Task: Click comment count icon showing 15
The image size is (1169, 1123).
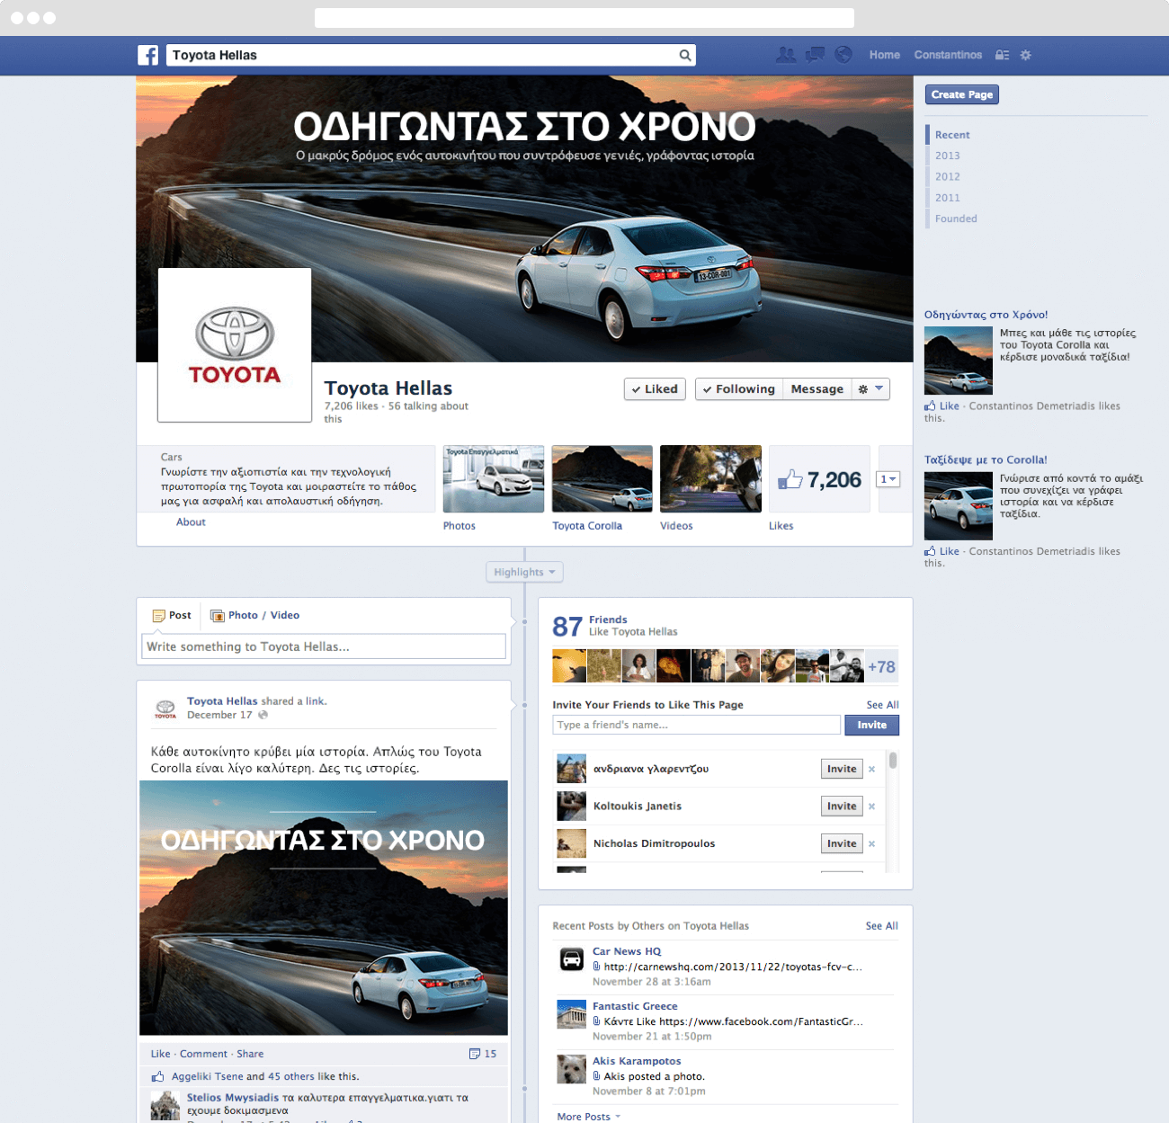Action: point(475,1054)
